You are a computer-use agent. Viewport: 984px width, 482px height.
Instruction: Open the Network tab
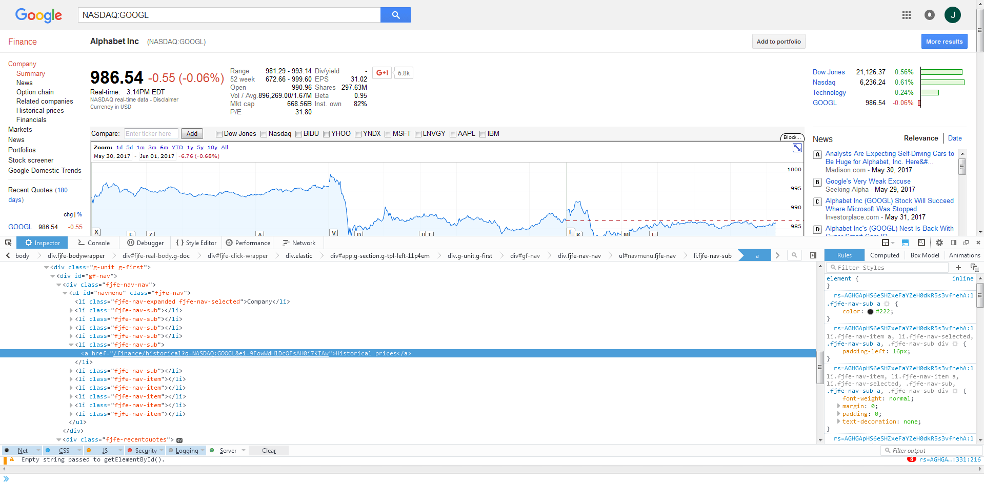299,243
